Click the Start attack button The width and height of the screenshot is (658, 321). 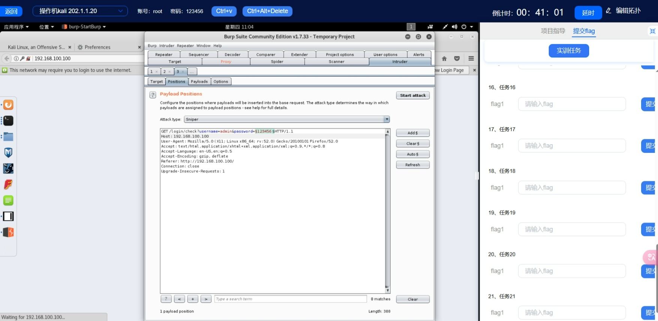tap(413, 95)
